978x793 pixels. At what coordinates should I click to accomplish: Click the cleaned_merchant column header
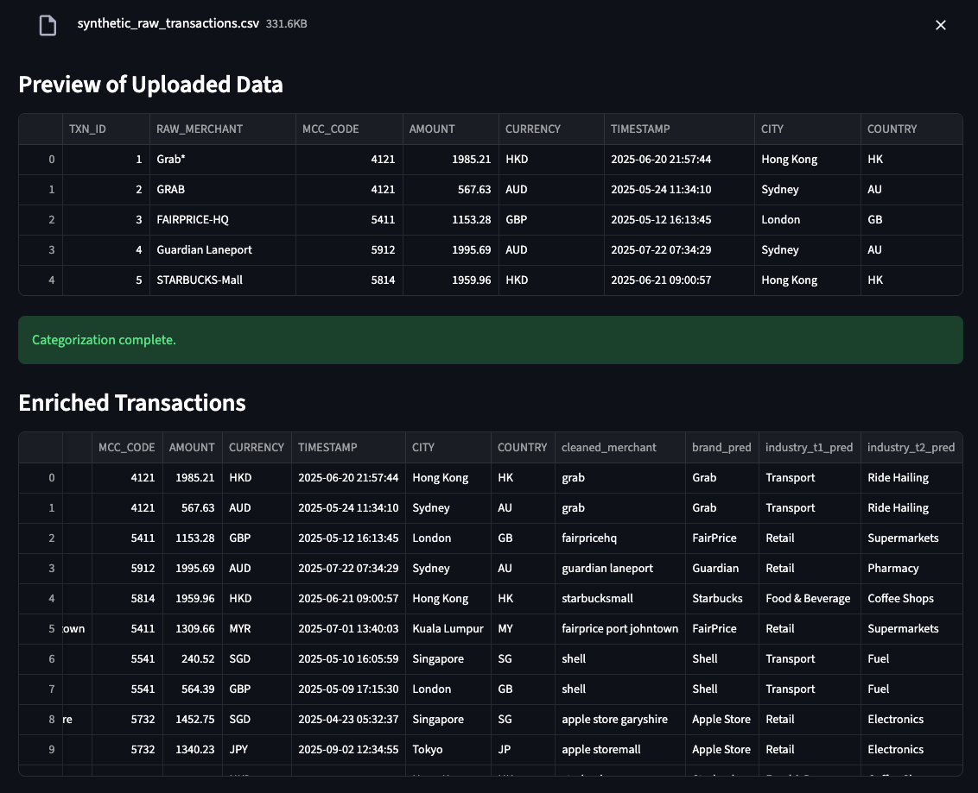(608, 447)
